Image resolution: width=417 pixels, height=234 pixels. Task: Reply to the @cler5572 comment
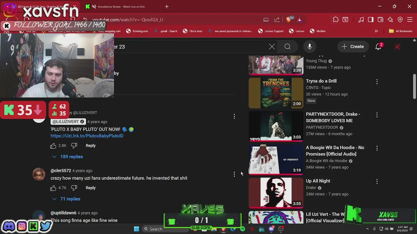coord(91,188)
